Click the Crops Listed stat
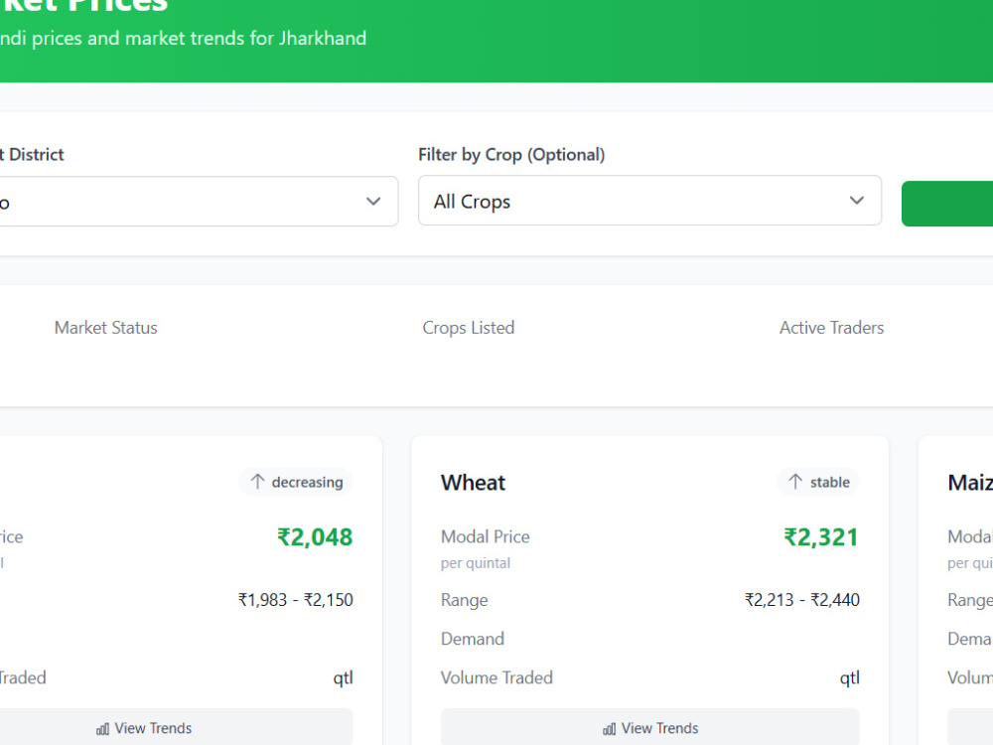993x745 pixels. (469, 328)
